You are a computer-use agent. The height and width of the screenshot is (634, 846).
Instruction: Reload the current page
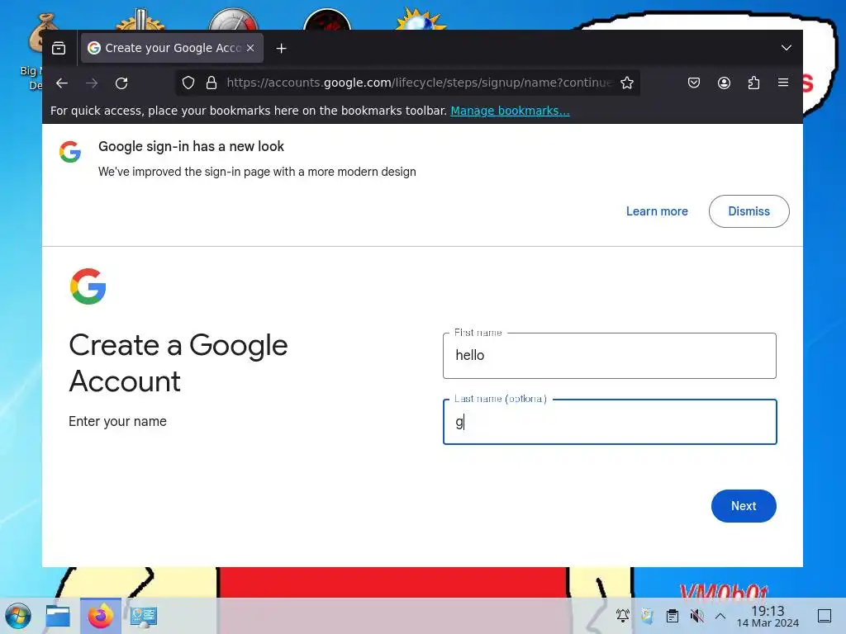[122, 83]
